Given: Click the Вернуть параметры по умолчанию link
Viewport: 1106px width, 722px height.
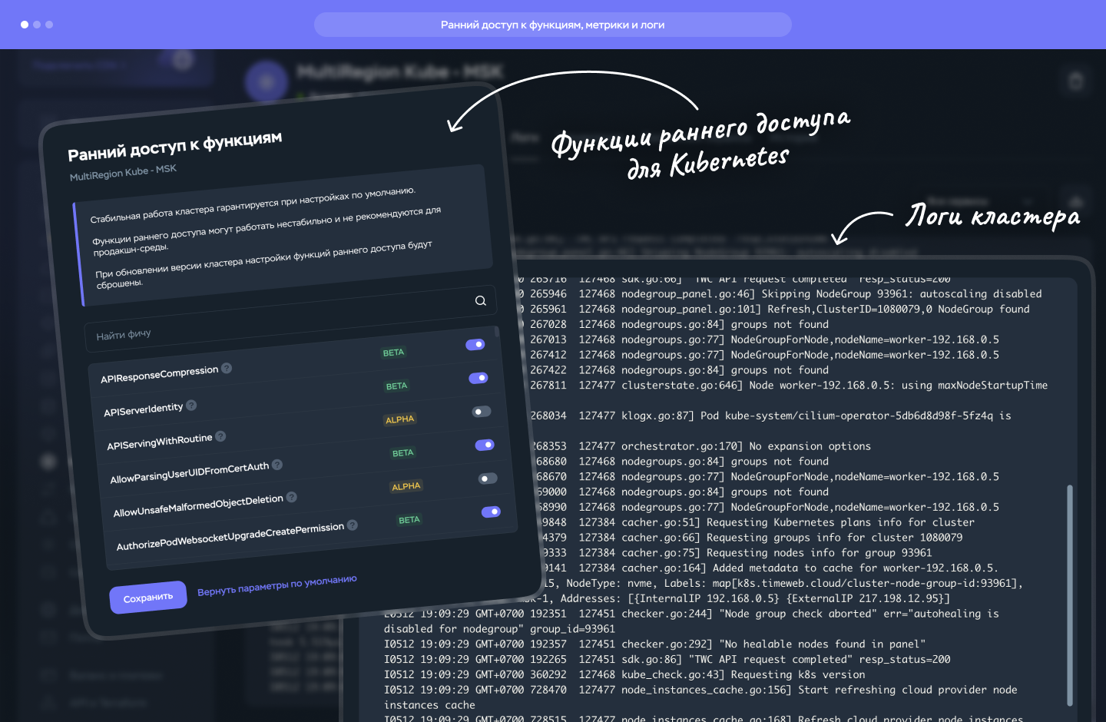Looking at the screenshot, I should [277, 585].
